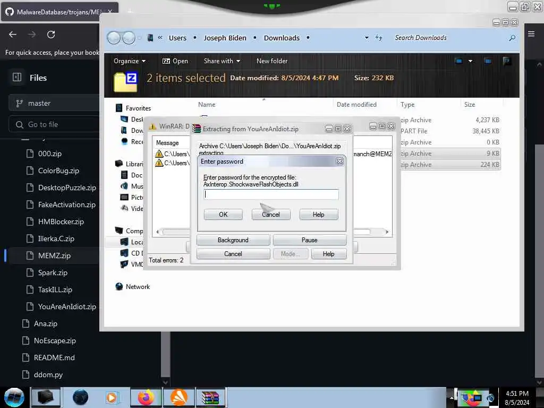Open the Organize dropdown menu

tap(130, 61)
